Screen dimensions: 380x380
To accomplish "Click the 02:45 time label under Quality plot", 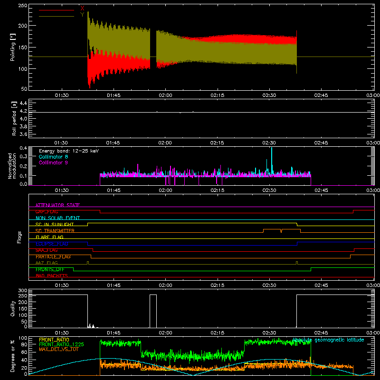I will [321, 333].
